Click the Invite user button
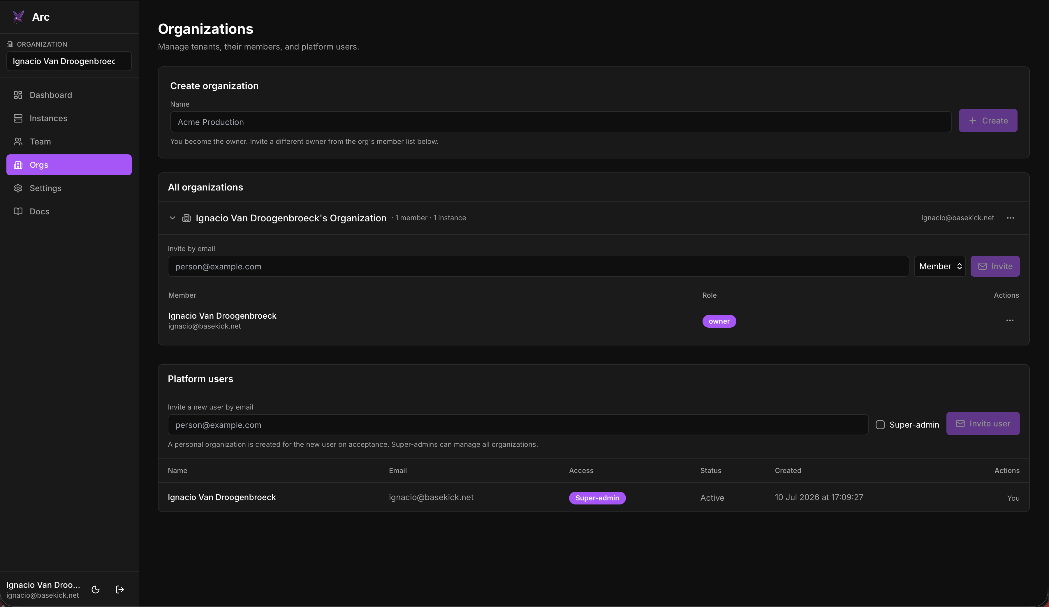 983,424
